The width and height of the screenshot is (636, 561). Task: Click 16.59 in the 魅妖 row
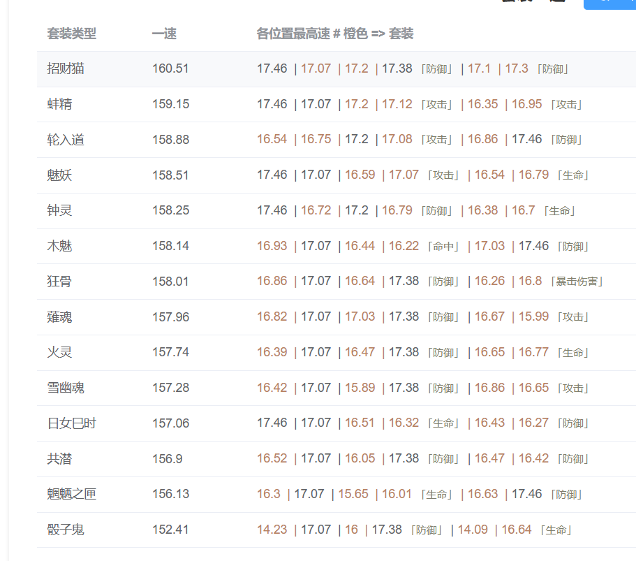[360, 175]
